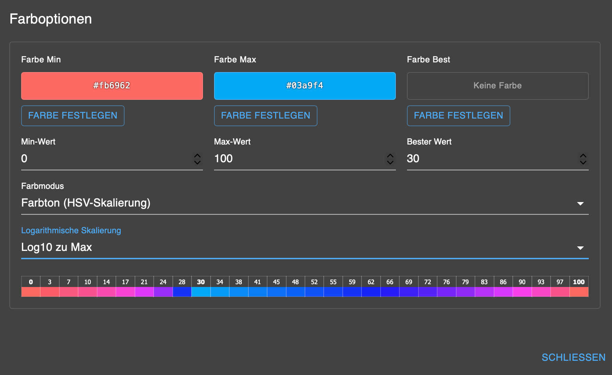Click the color scale cell labeled 45
Viewport: 612px width, 375px height.
click(x=277, y=287)
